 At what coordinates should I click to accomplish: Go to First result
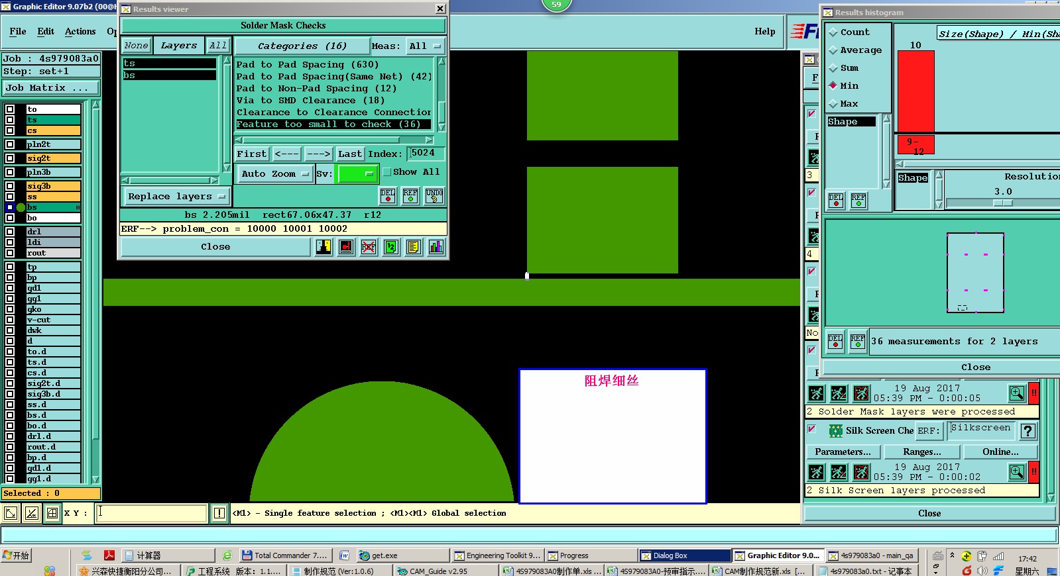251,154
